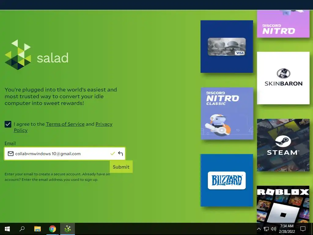Uncheck the Terms of Service agreement checkbox
Screen dimensions: 313x235
coord(8,124)
